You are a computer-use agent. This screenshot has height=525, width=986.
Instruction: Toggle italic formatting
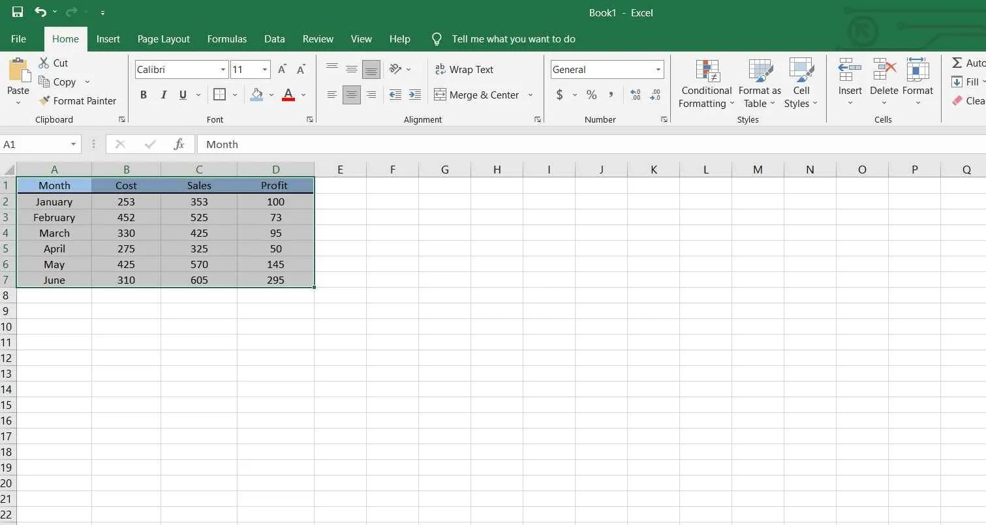163,95
